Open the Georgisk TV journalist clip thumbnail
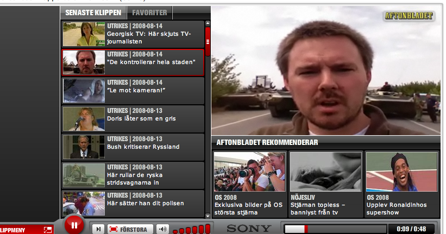Screen dimensions: 446x234 (x=84, y=34)
